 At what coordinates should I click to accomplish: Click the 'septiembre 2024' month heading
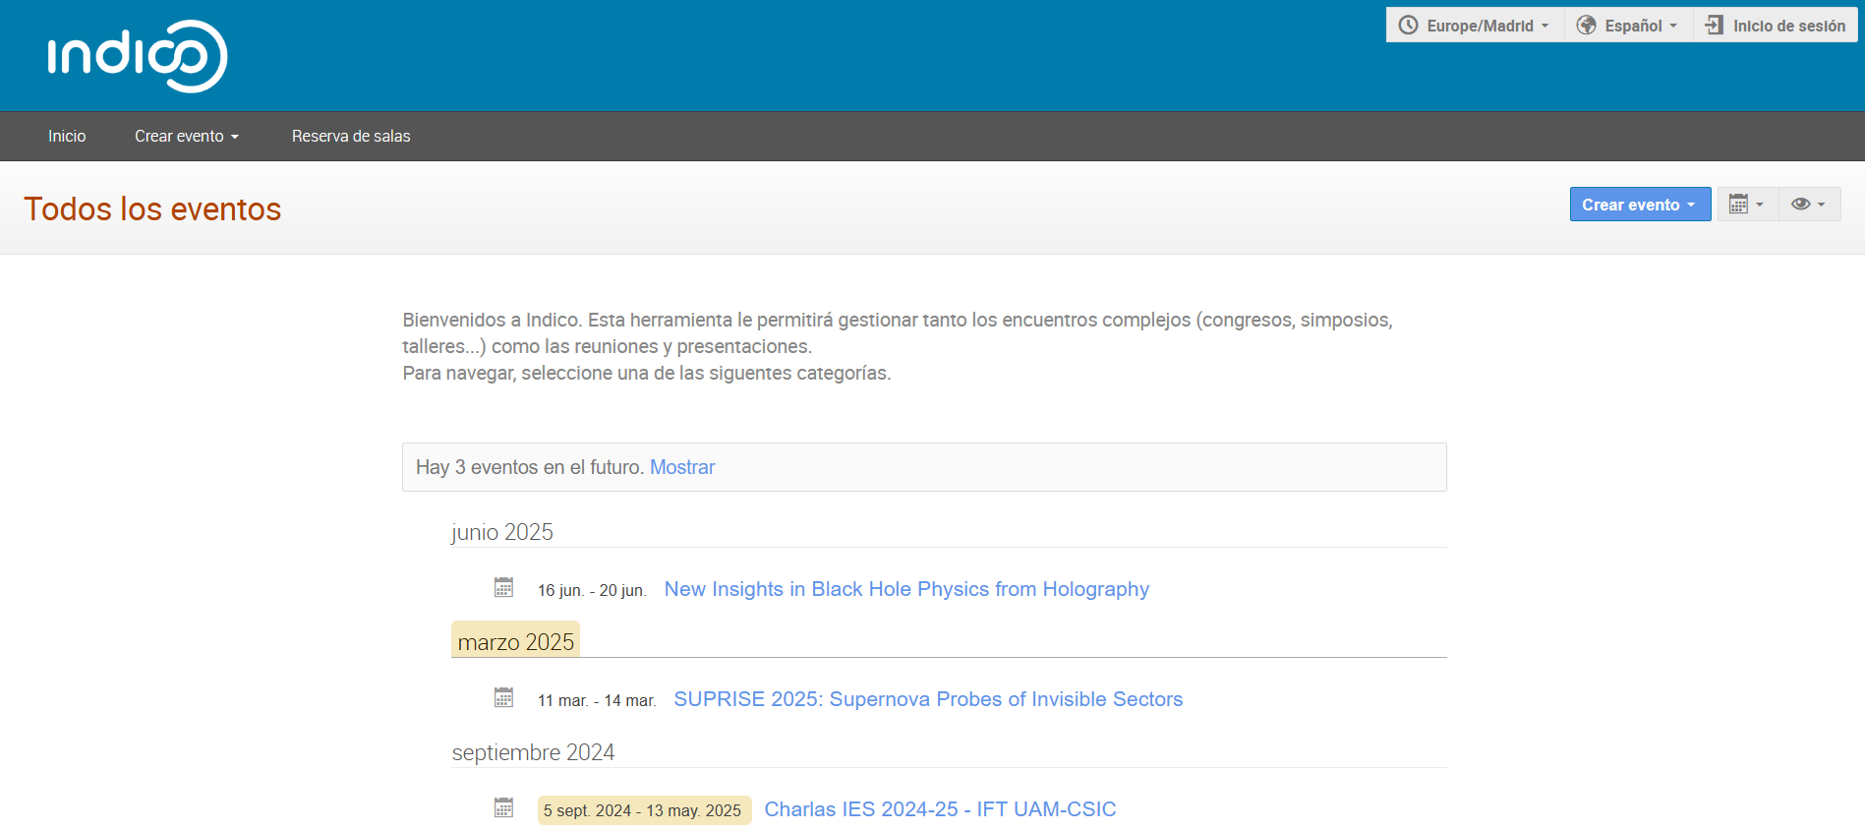[x=533, y=752]
